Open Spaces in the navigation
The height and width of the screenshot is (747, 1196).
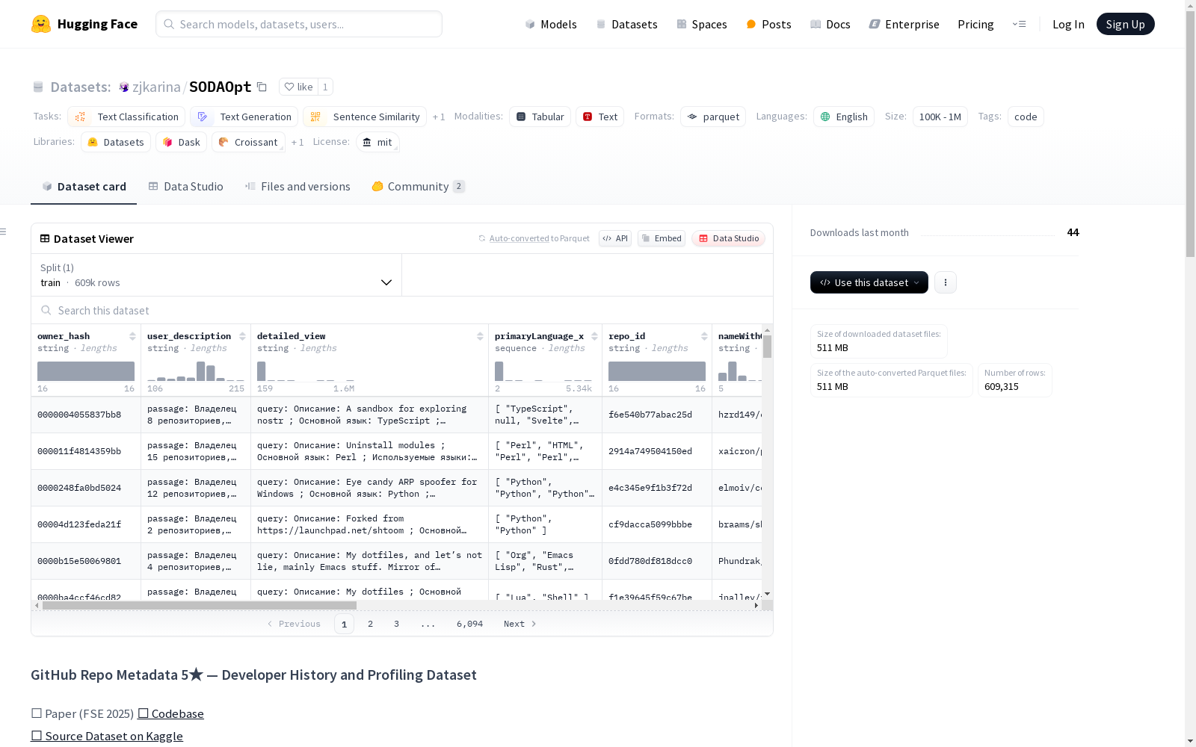click(702, 24)
